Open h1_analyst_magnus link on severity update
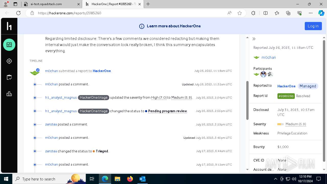Viewport: 327px width, 184px height. pos(61,98)
